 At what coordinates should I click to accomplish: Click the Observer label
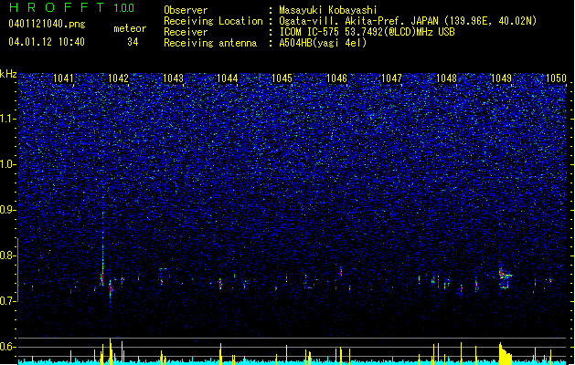pyautogui.click(x=186, y=10)
